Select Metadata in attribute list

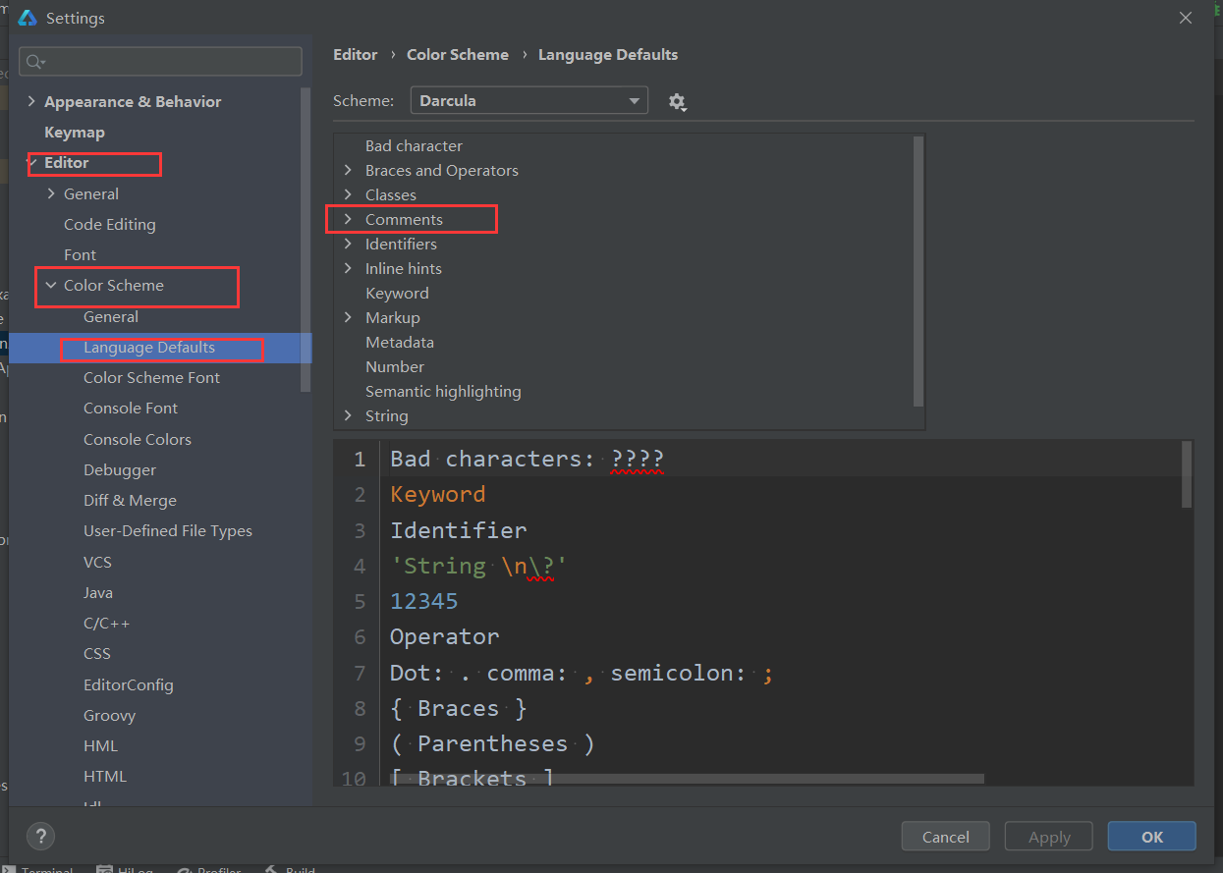pyautogui.click(x=400, y=342)
